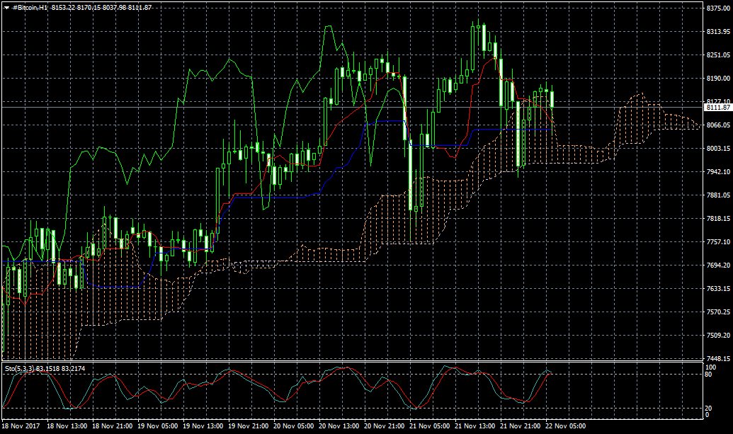The height and width of the screenshot is (434, 733).
Task: Click the #Bitcoin,H1 chart symbol title
Action: [31, 6]
